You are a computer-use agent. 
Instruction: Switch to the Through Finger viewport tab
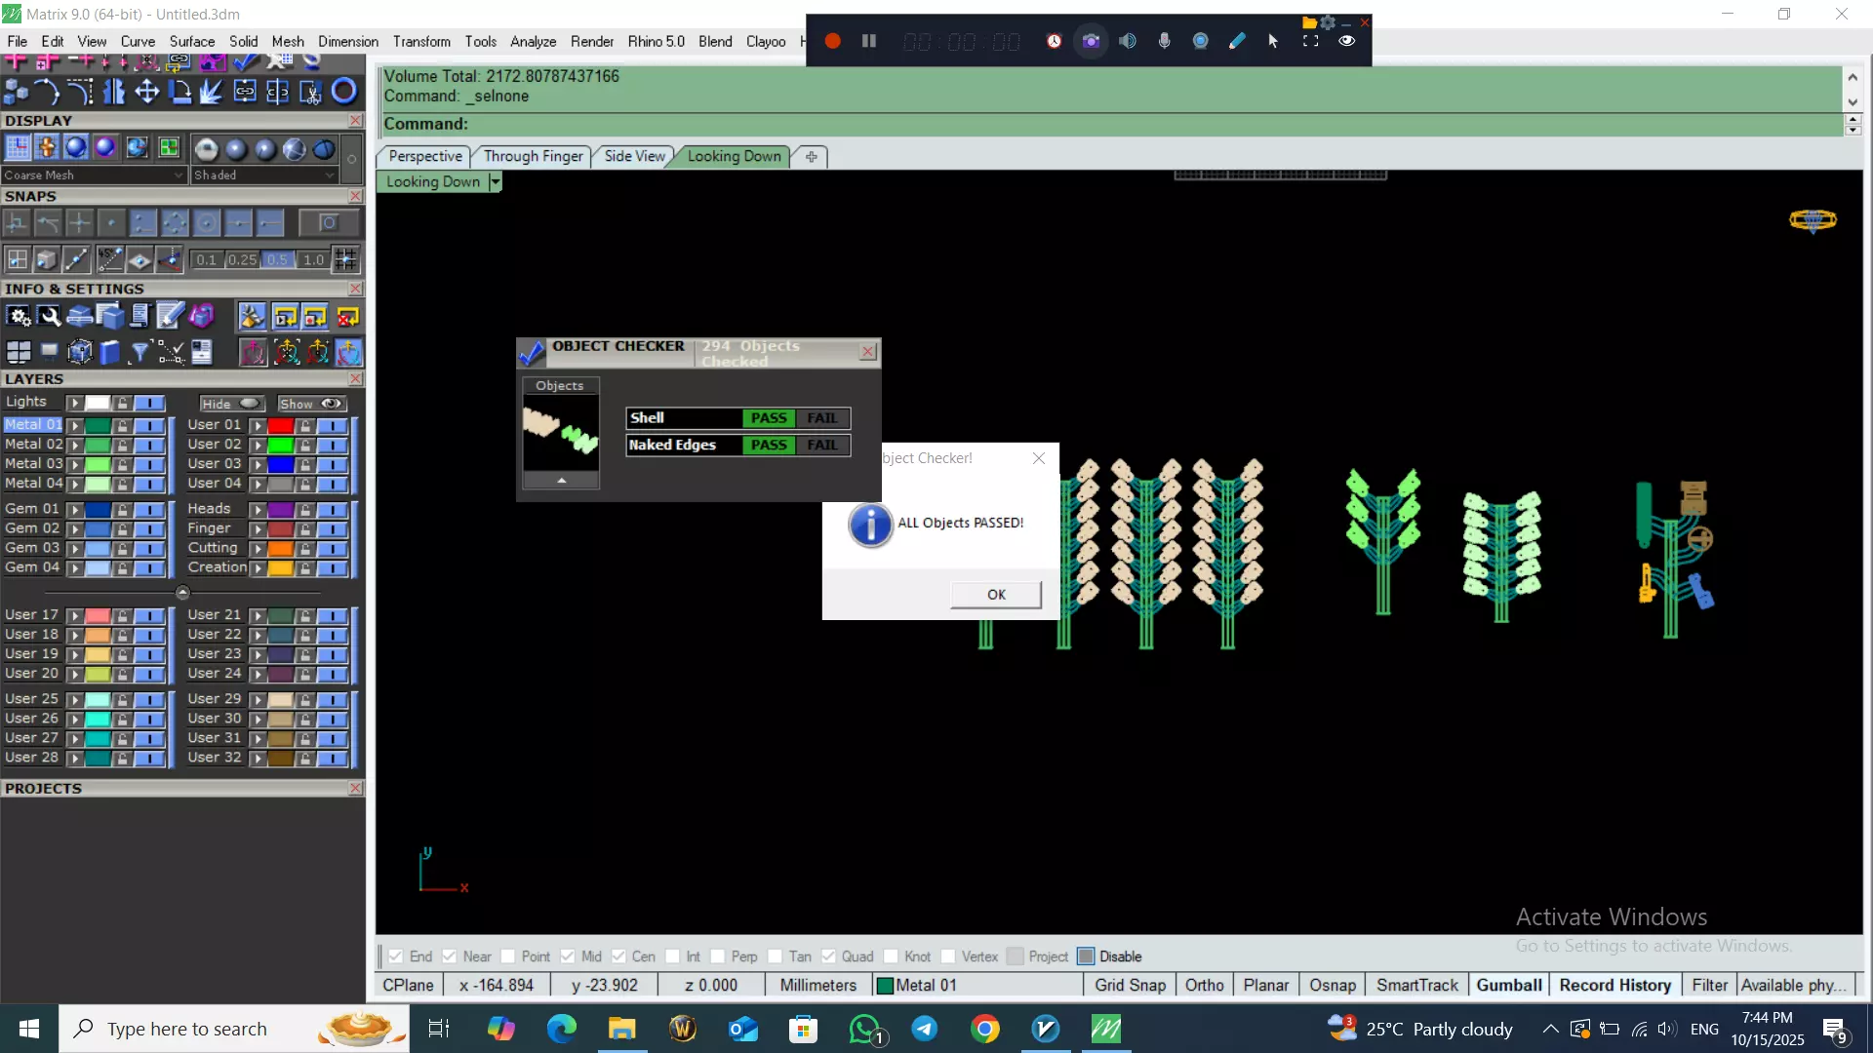(533, 156)
